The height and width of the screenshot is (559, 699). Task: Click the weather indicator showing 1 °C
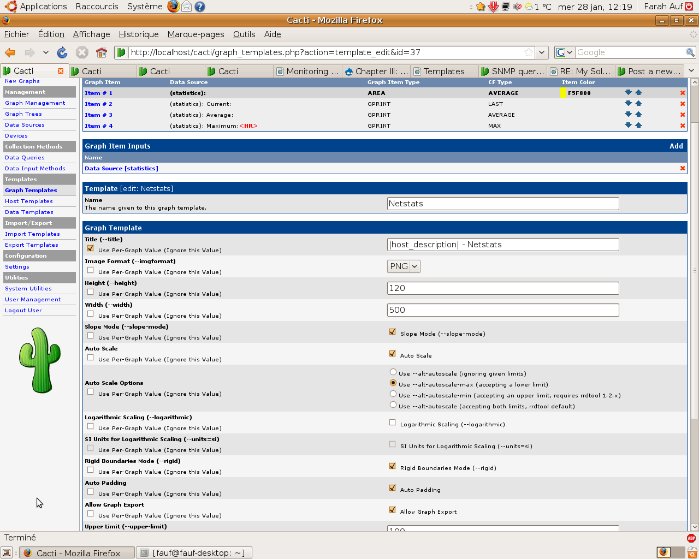click(538, 7)
